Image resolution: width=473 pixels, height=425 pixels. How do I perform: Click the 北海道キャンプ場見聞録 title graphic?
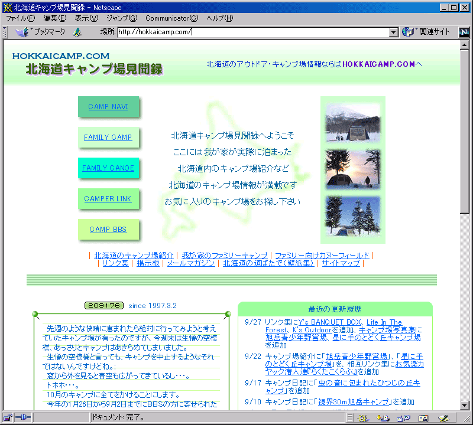pos(94,69)
